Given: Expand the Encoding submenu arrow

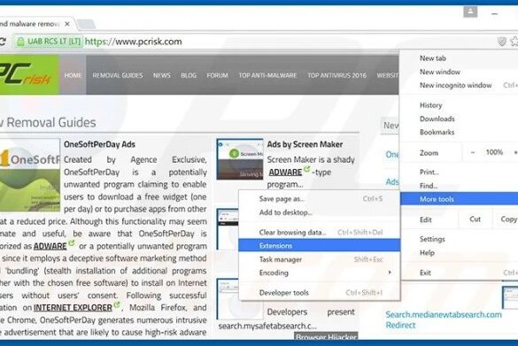Looking at the screenshot, I should [x=390, y=273].
